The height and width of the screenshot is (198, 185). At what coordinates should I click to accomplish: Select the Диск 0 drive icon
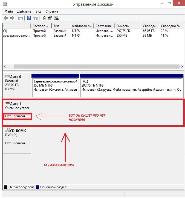(7, 76)
